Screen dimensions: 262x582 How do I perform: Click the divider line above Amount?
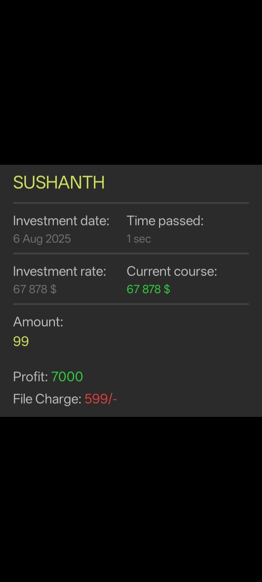[x=131, y=304]
